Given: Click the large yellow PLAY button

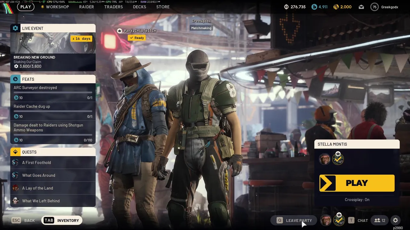Looking at the screenshot, I should click(x=357, y=183).
